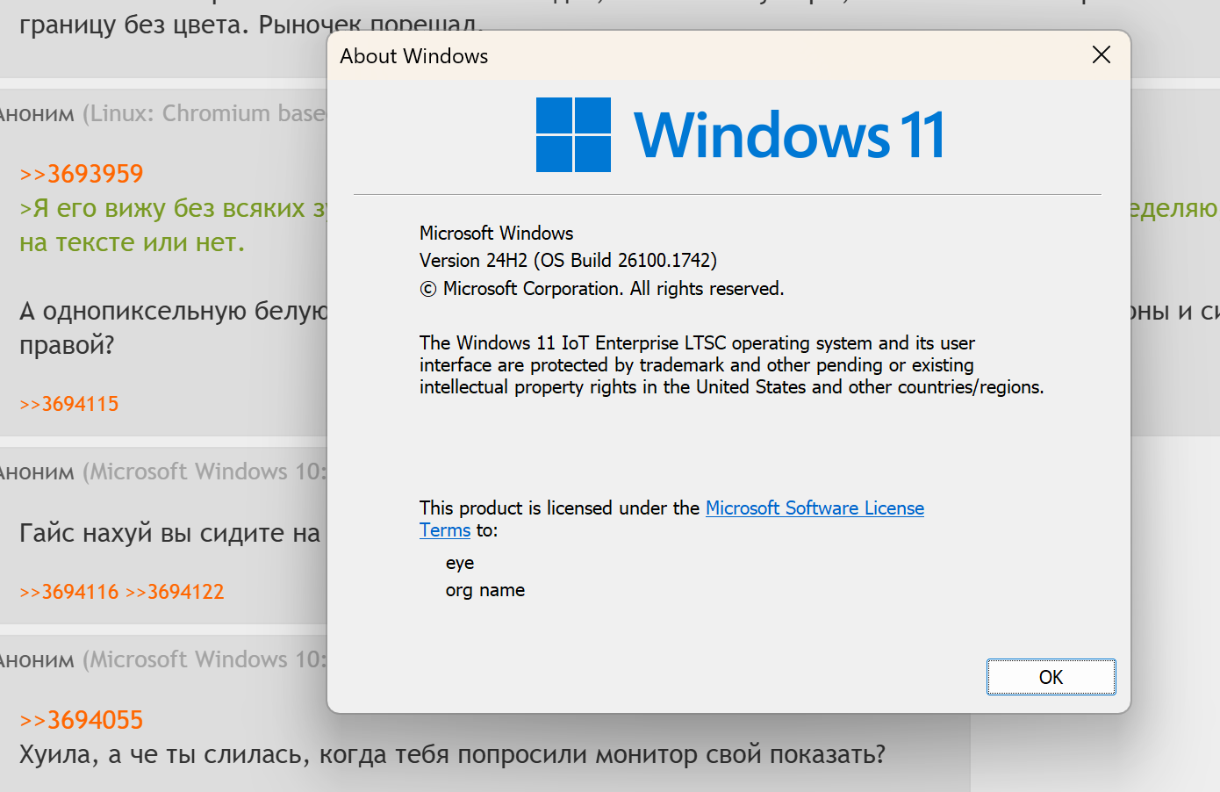
Task: Open post reference >>3693959 in forum
Action: click(82, 174)
